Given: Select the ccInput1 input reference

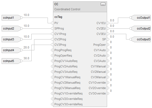Looking at the screenshot, I should (12, 18).
